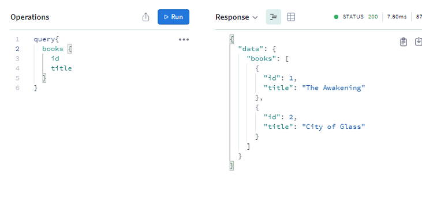Image resolution: width=422 pixels, height=210 pixels.
Task: Click the "The Awakening" title value
Action: coord(334,87)
